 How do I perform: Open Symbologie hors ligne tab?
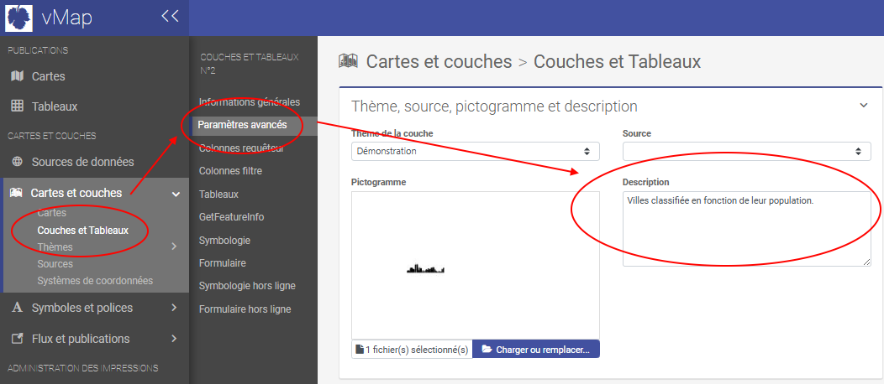247,286
